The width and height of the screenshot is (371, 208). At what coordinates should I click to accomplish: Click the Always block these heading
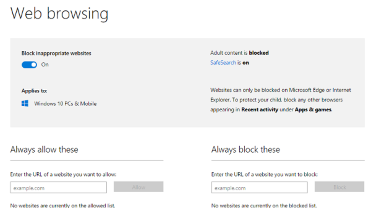[x=245, y=150]
